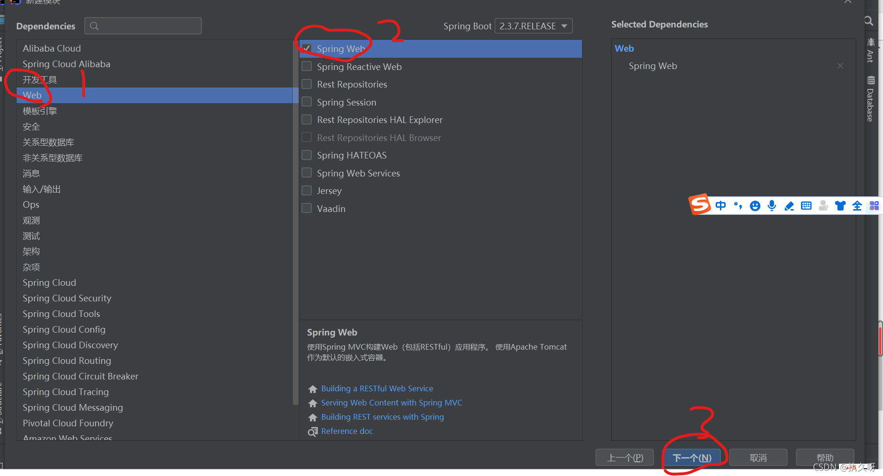Remove Spring Web using its X icon
The width and height of the screenshot is (883, 476).
[840, 66]
